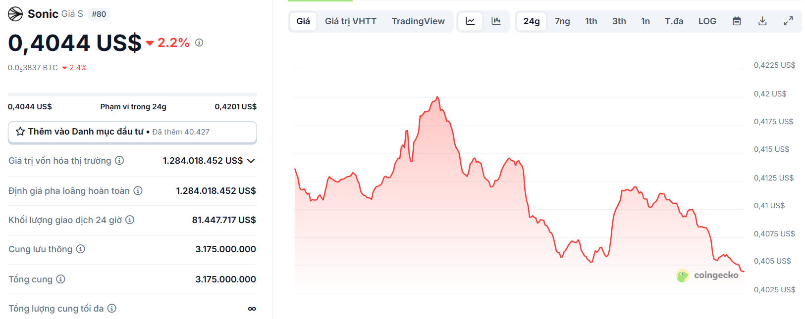Switch to TradingView tab
This screenshot has width=805, height=319.
click(x=418, y=21)
